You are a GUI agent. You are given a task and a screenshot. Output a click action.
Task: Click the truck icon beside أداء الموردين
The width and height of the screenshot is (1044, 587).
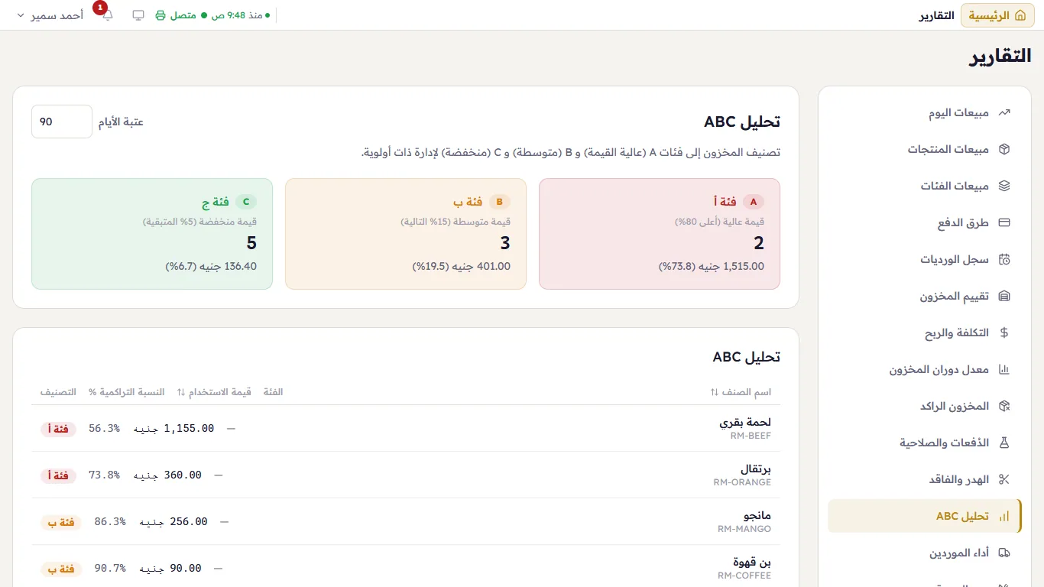[x=1004, y=553]
